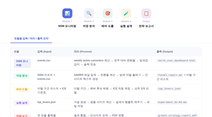Click the 실험 설계 test tube icon
This screenshot has height=117, width=212.
[x=126, y=13]
